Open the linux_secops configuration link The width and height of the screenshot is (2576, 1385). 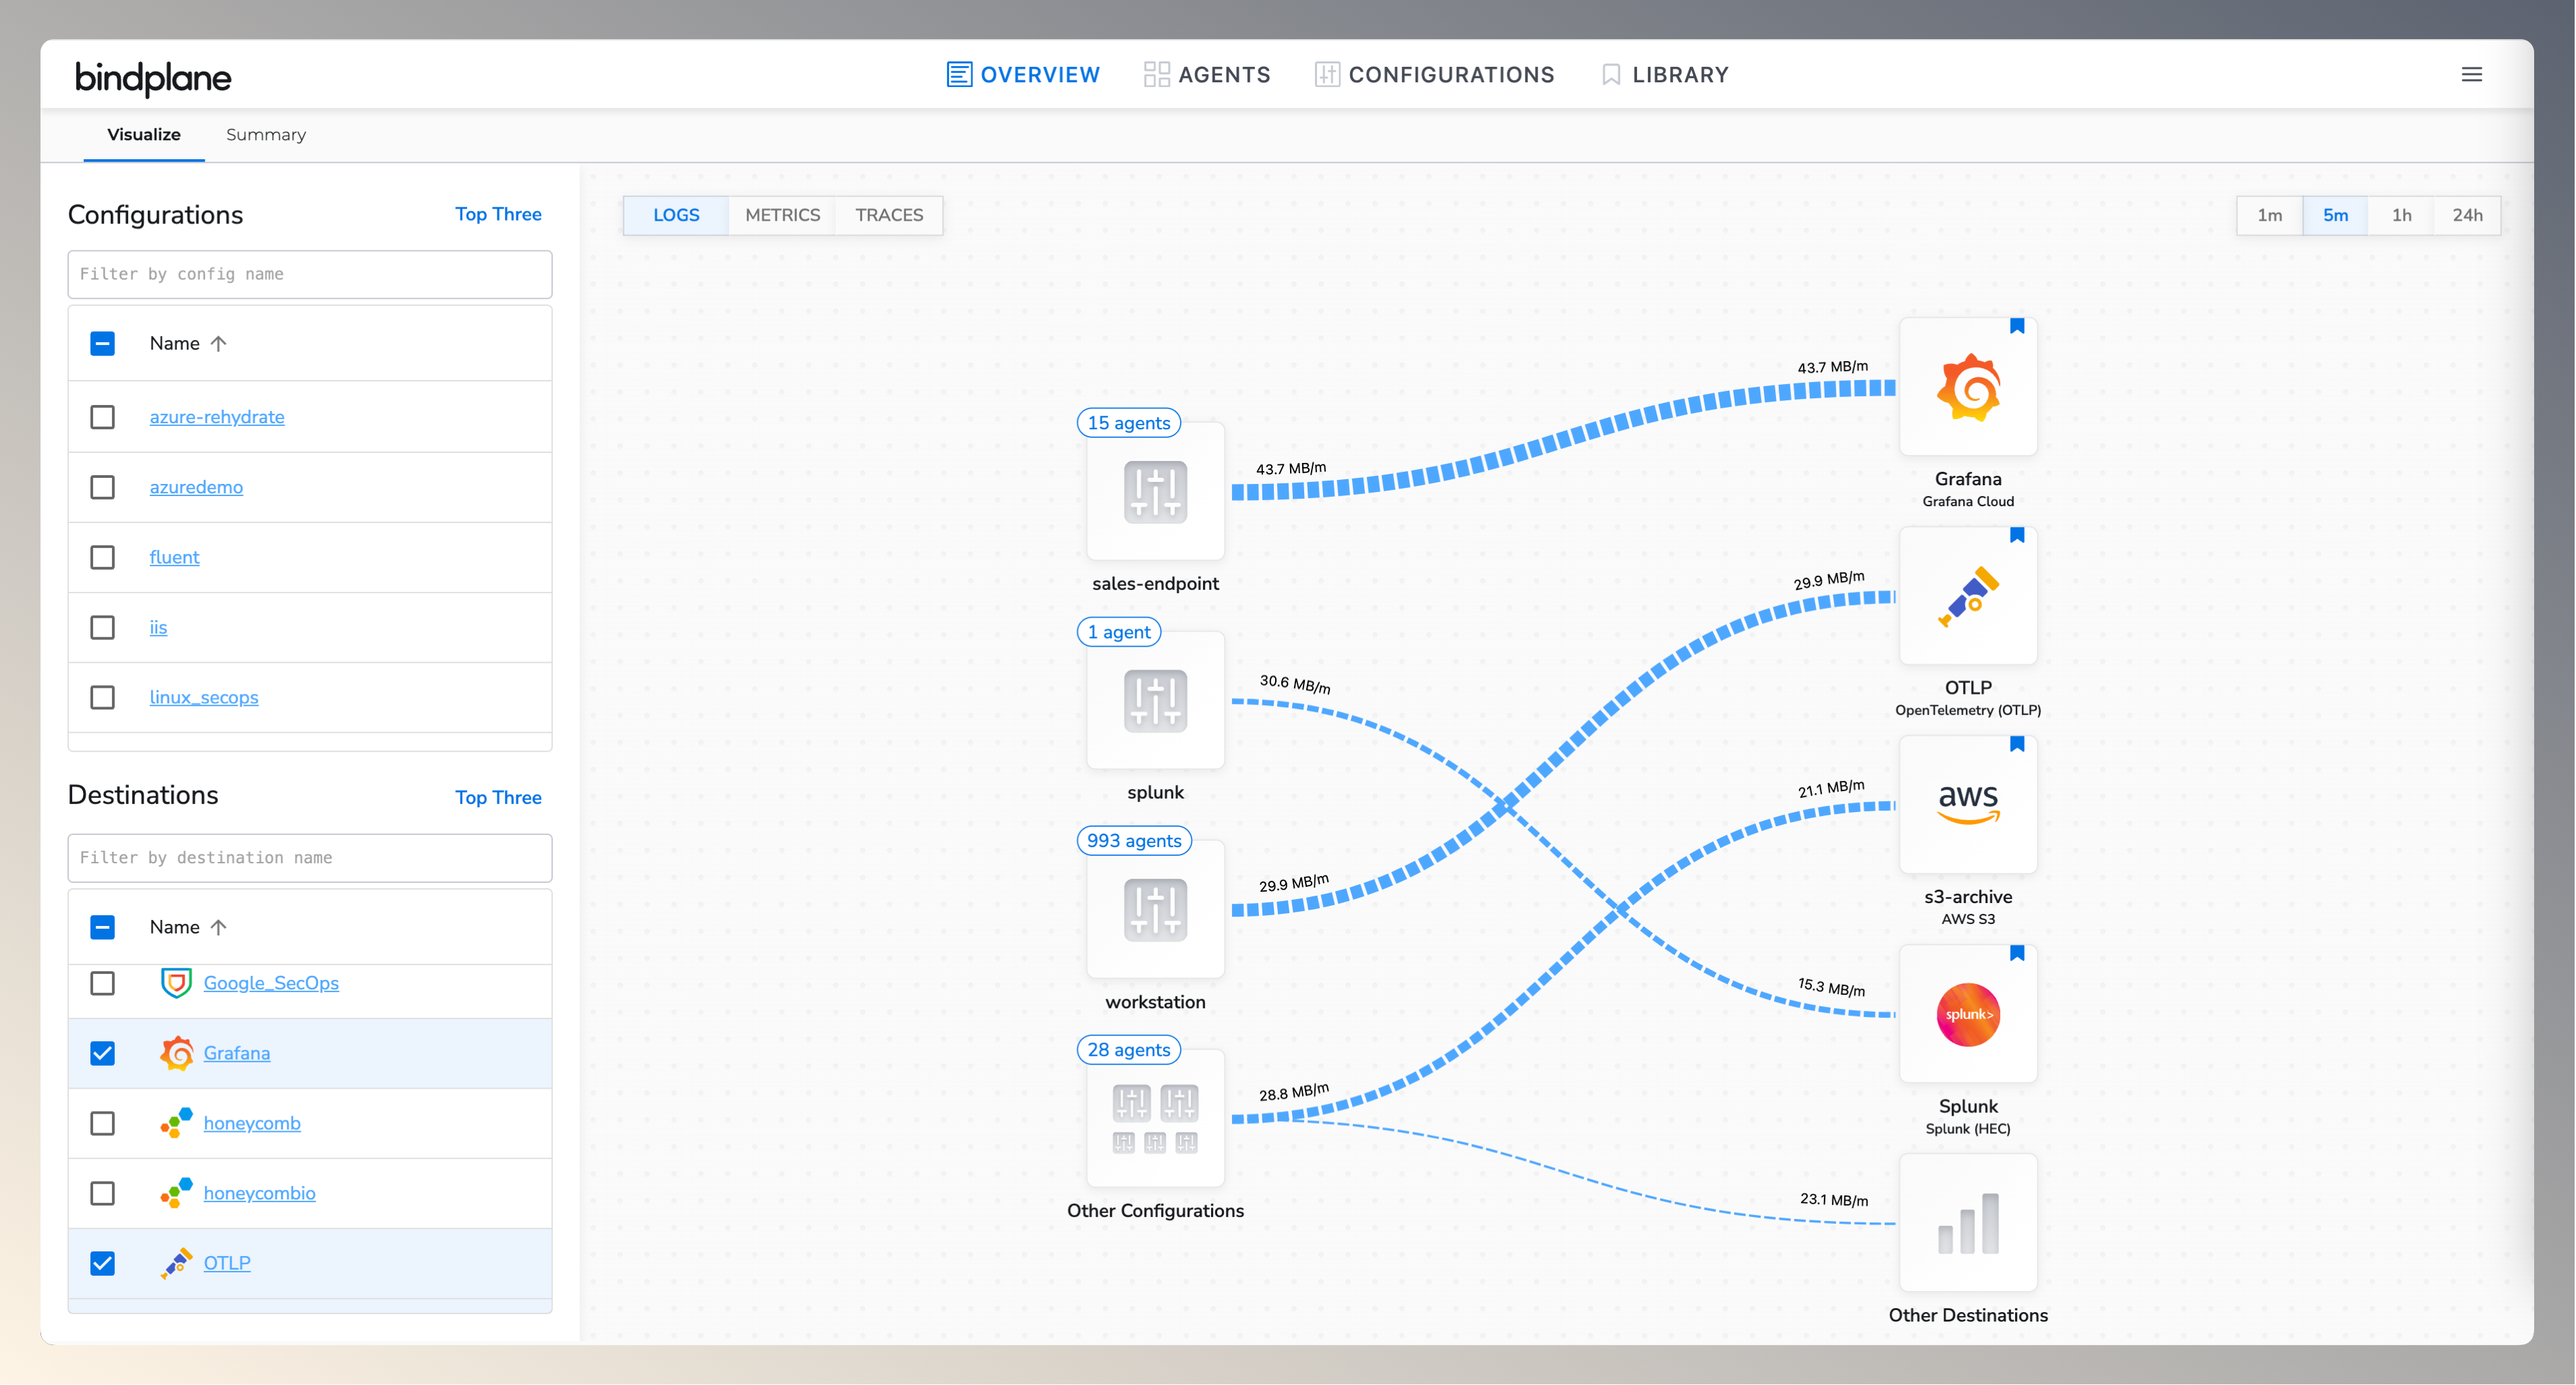[x=204, y=697]
